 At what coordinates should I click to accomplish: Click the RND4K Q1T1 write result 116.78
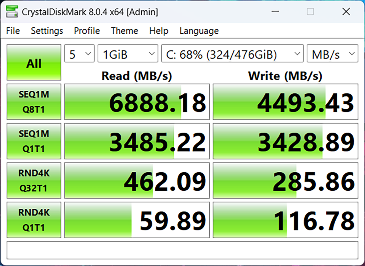tap(285, 220)
